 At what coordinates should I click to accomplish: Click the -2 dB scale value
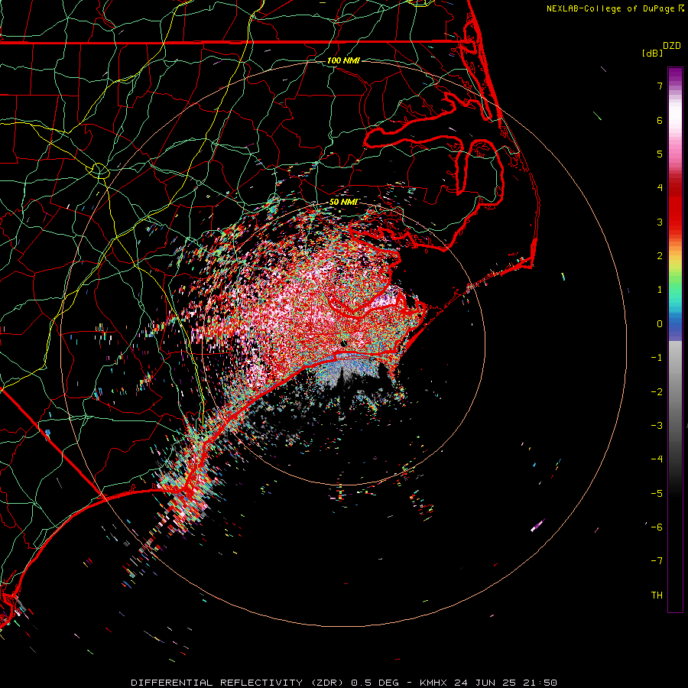tap(657, 391)
